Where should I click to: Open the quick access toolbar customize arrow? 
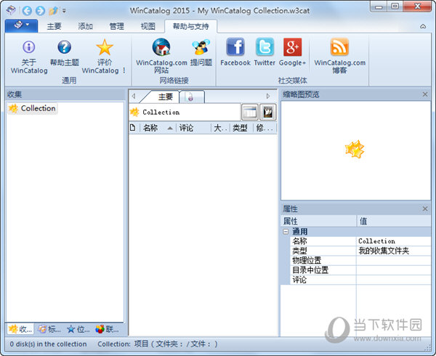coord(64,11)
